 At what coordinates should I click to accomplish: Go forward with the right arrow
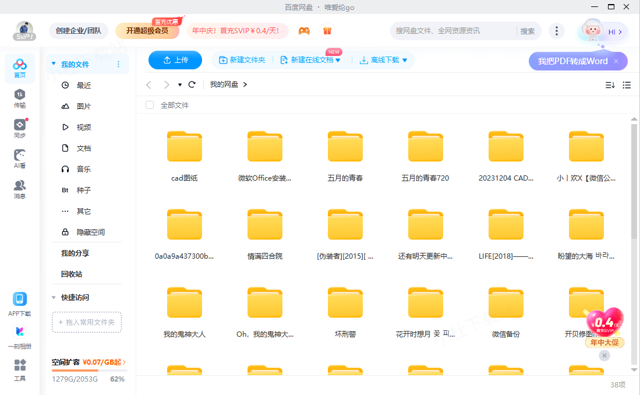point(166,84)
